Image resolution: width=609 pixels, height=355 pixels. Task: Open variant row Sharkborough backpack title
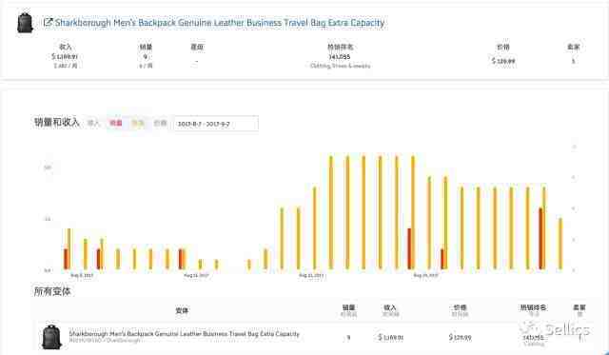pyautogui.click(x=184, y=334)
